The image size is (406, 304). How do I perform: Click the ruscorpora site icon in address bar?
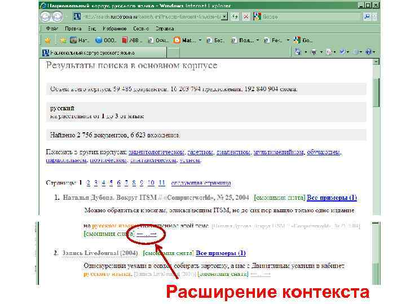[77, 16]
